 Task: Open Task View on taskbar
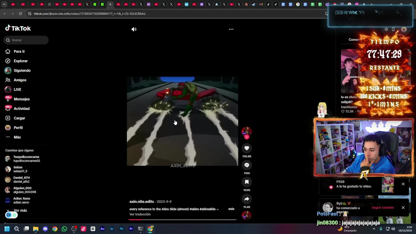click(x=26, y=229)
